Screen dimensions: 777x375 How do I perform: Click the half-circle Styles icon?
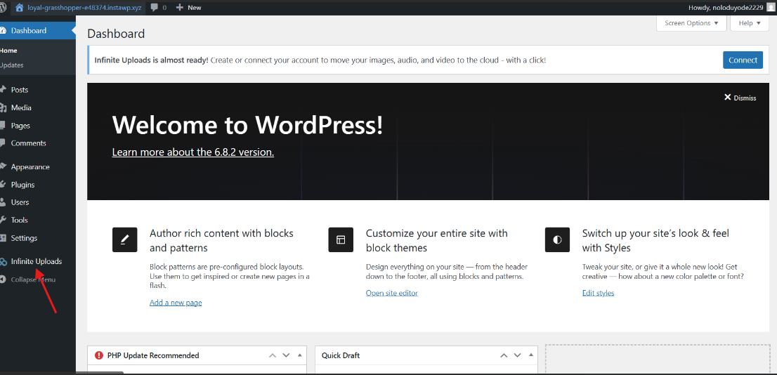click(558, 239)
